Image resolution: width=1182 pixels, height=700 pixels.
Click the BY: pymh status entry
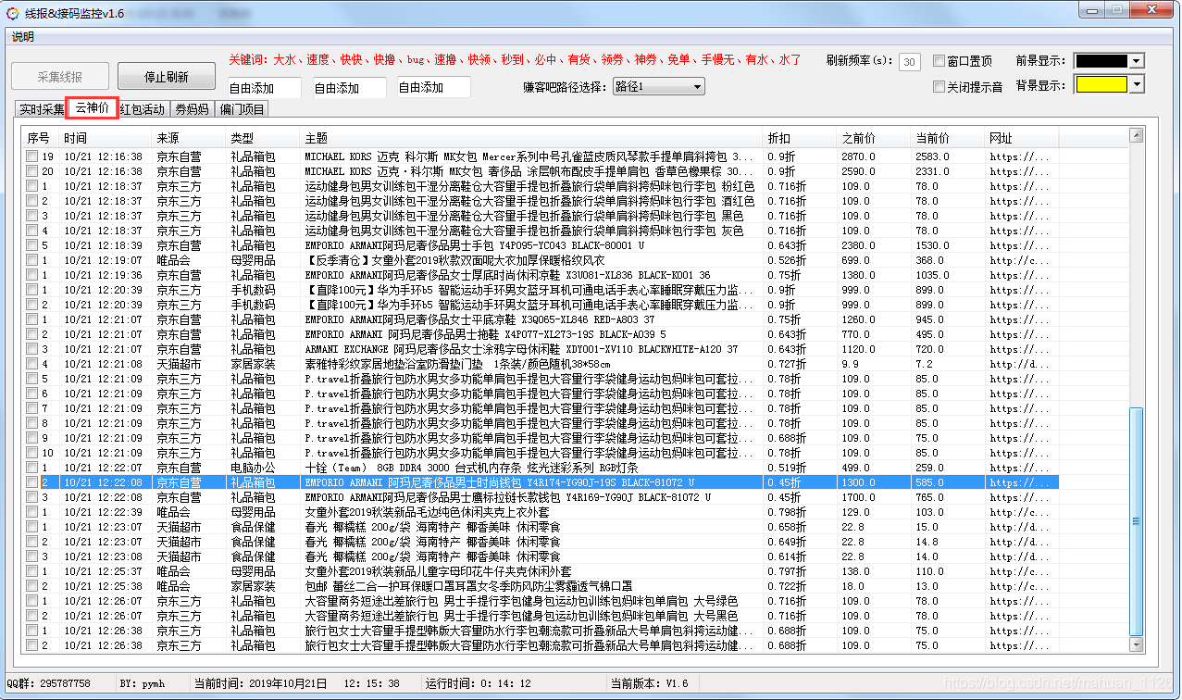coord(143,683)
